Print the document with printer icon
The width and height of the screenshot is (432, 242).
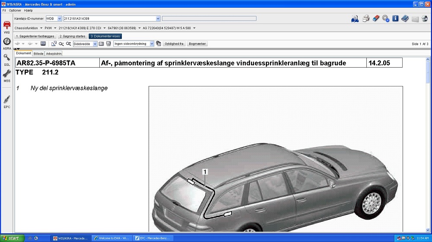tap(365, 19)
